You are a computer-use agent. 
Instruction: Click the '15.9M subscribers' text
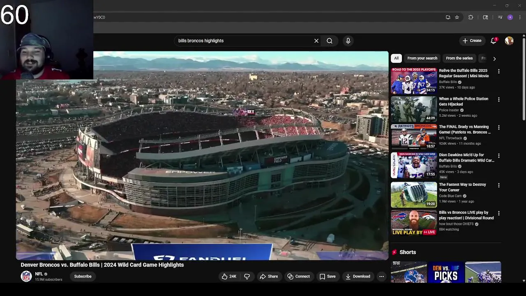[48, 280]
